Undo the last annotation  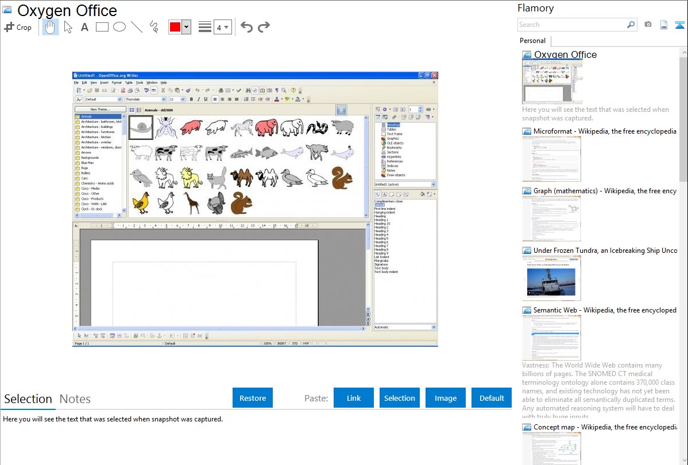(x=246, y=27)
